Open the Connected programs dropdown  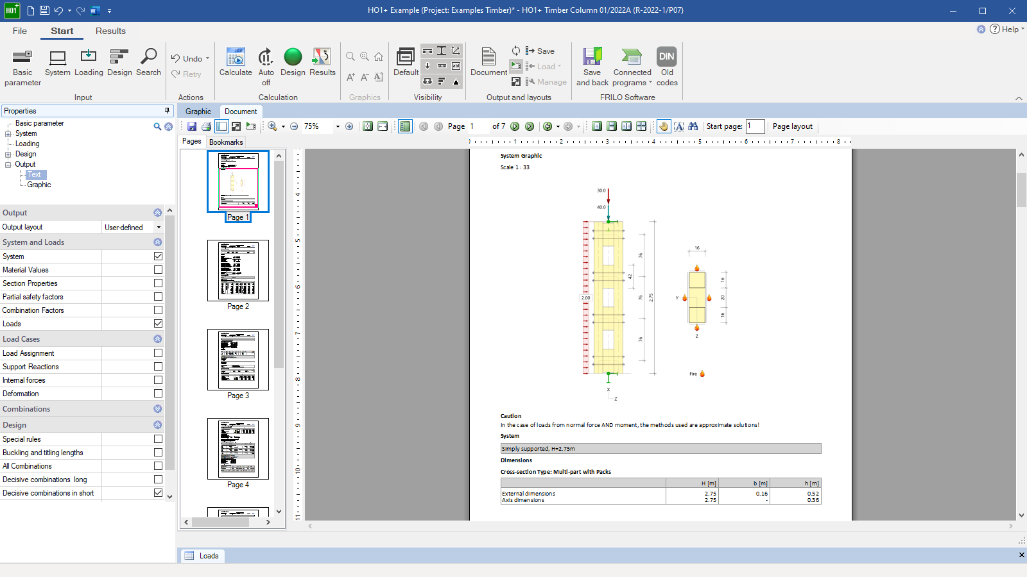pos(632,67)
